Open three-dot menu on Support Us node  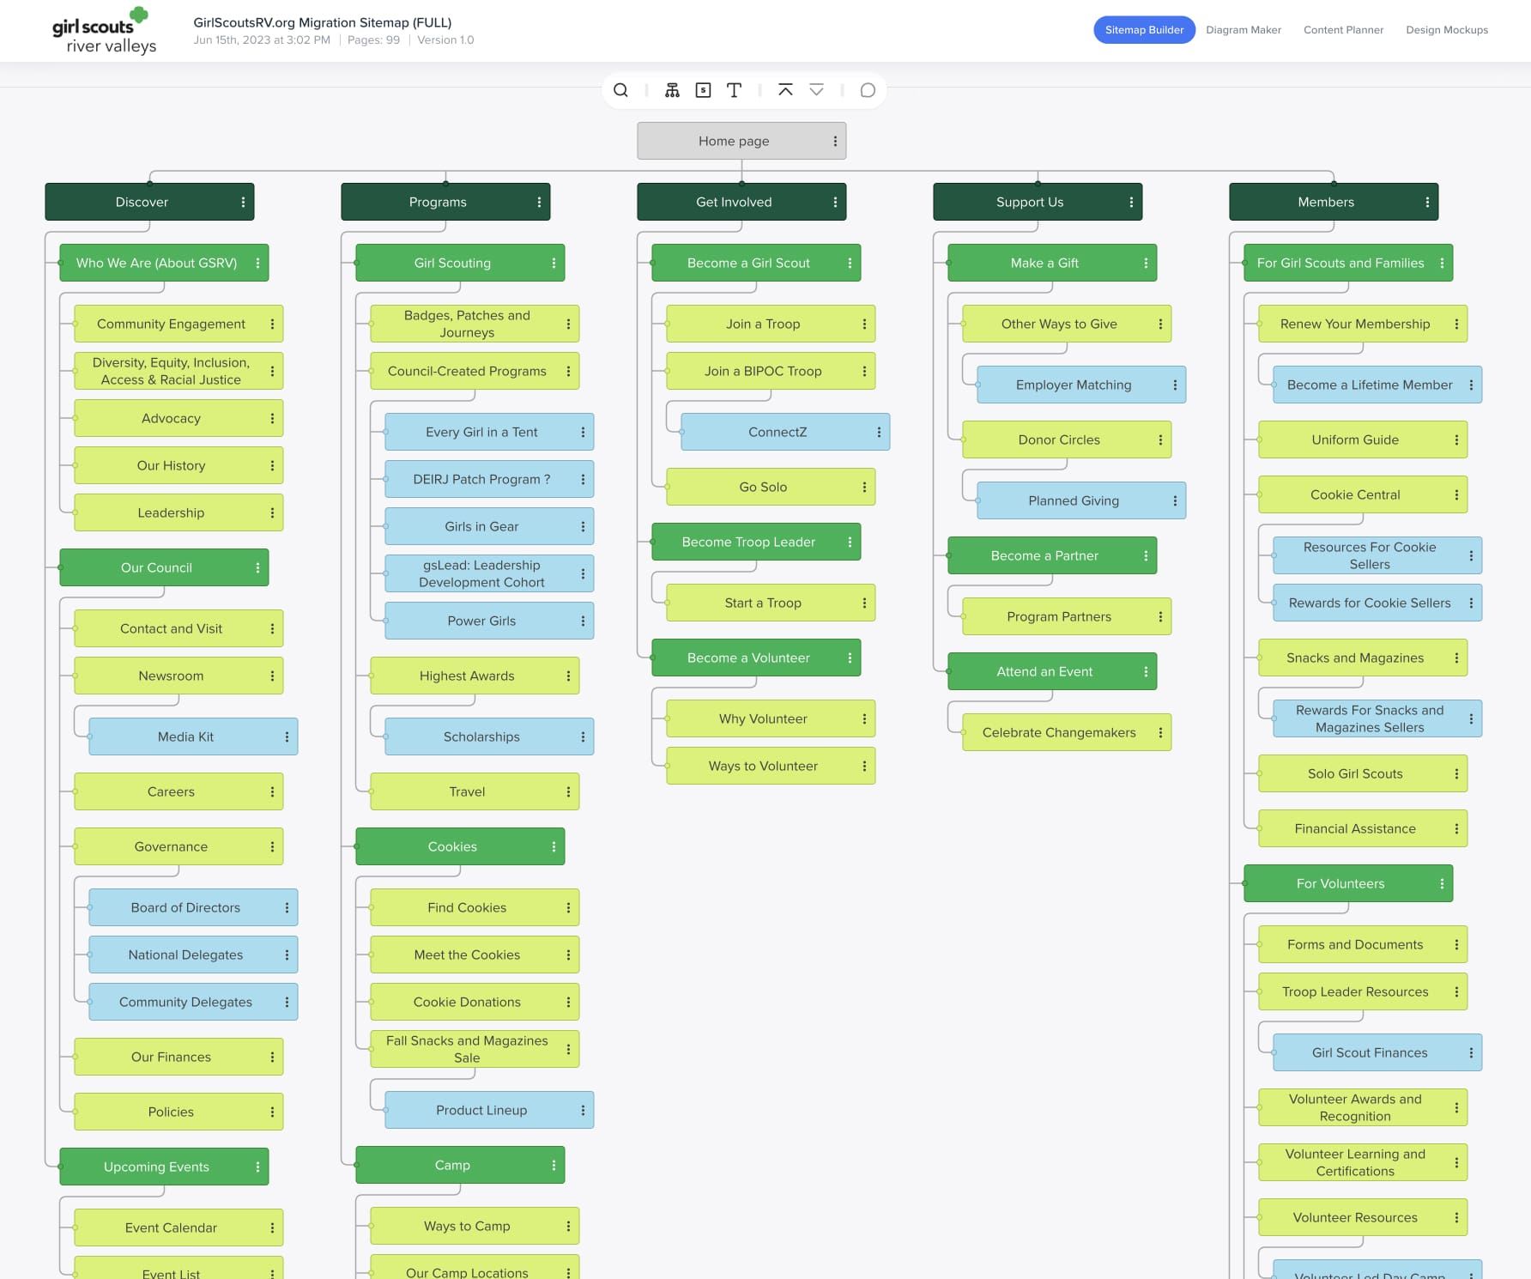[1131, 202]
